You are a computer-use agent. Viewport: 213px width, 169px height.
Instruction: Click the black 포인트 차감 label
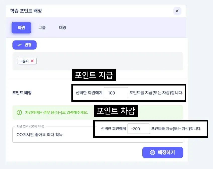click(116, 111)
